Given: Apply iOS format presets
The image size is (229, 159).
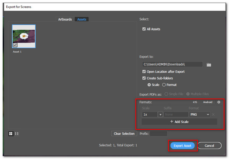Looking at the screenshot, I should (x=195, y=102).
